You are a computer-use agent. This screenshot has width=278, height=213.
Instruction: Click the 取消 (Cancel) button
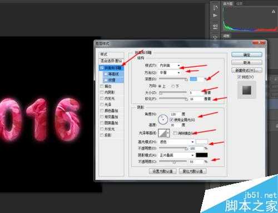[247, 62]
